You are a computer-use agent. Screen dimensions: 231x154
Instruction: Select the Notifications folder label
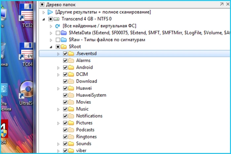point(89,116)
